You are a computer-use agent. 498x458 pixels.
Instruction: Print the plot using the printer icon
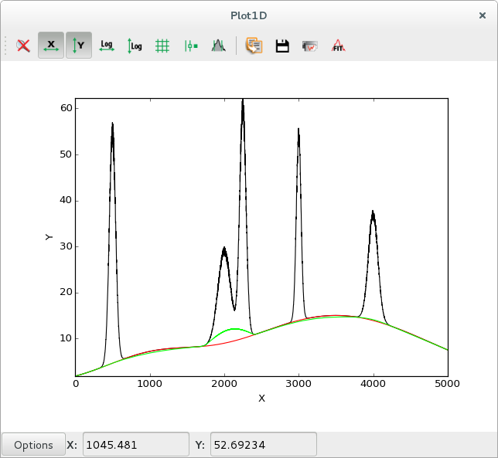[x=310, y=46]
